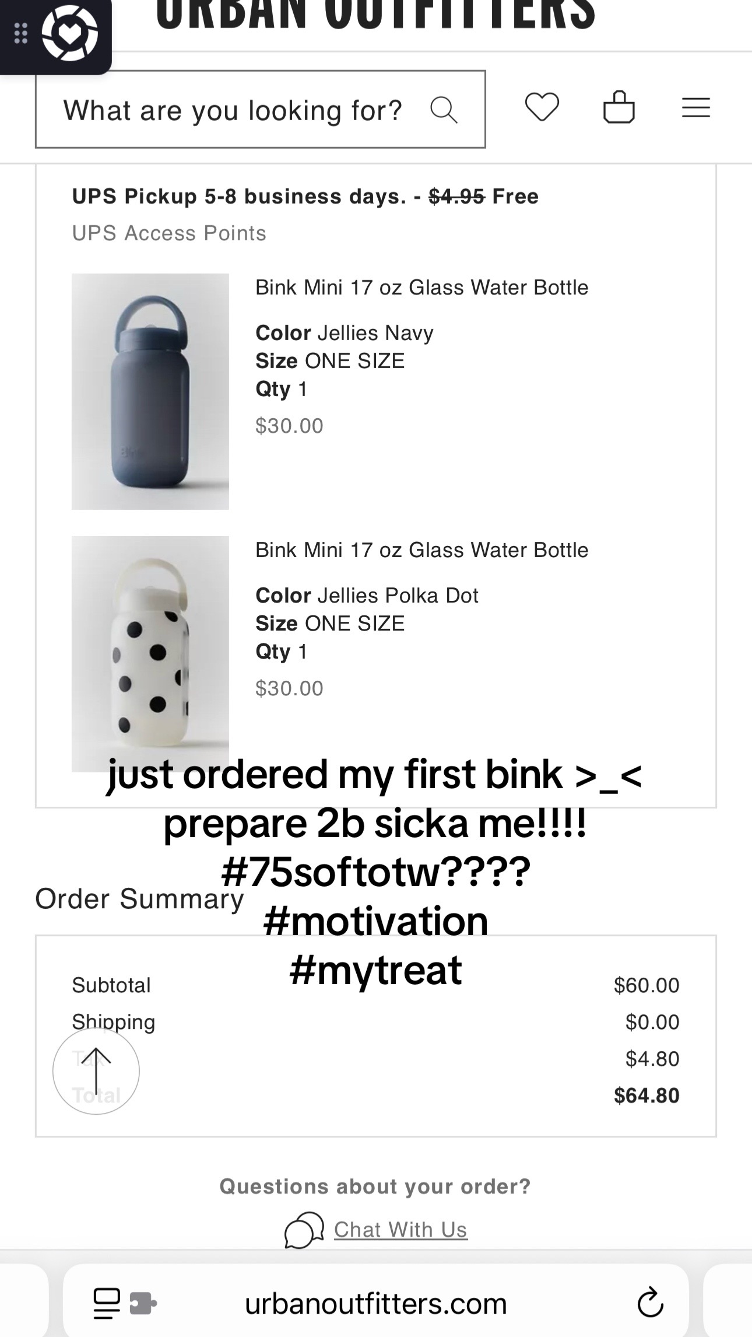
Task: Open the Jellies Navy bottle thumbnail
Action: click(x=150, y=391)
